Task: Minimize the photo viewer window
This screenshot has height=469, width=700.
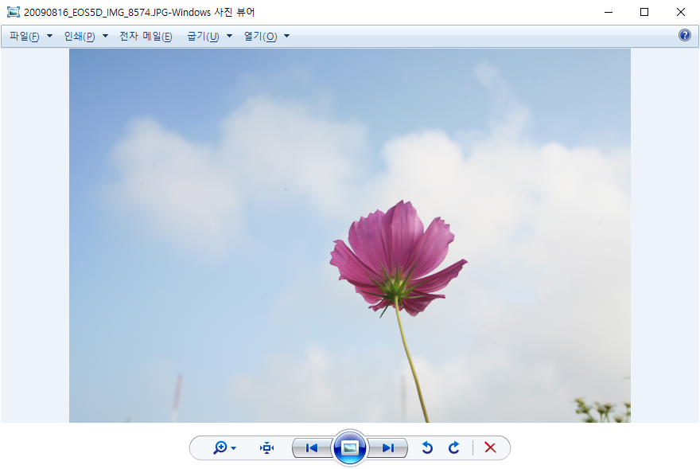Action: click(608, 12)
